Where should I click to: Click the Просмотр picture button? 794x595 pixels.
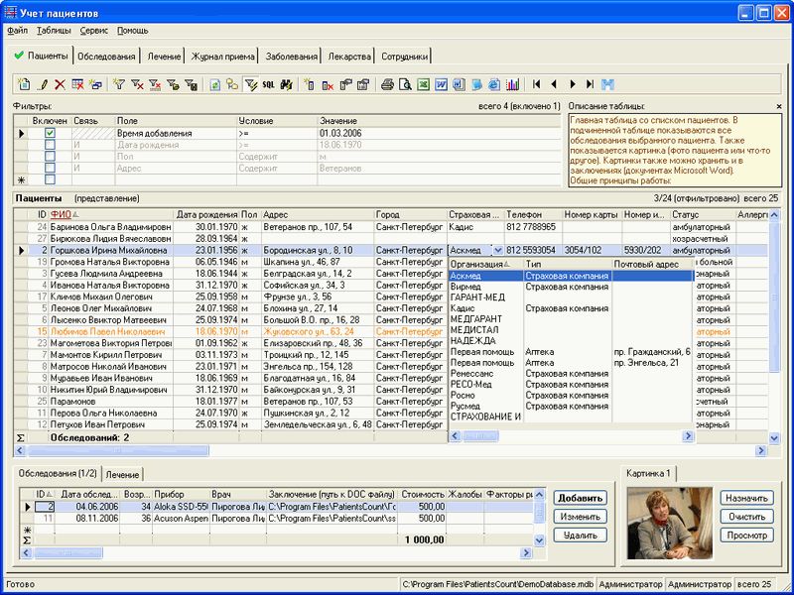pos(747,535)
